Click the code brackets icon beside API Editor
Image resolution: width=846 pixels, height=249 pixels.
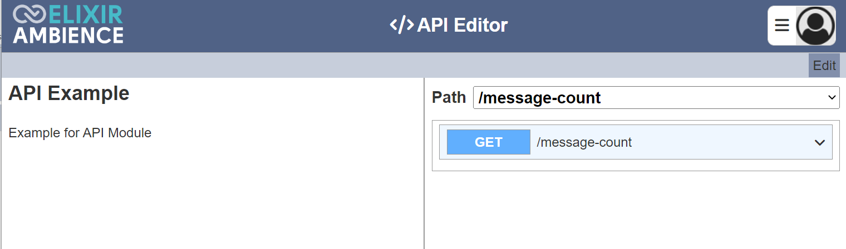click(x=401, y=25)
